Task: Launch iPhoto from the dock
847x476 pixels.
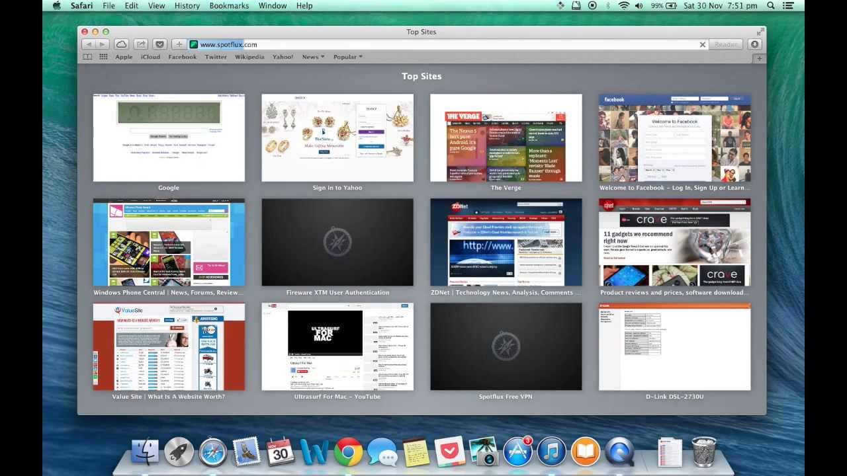Action: click(484, 452)
